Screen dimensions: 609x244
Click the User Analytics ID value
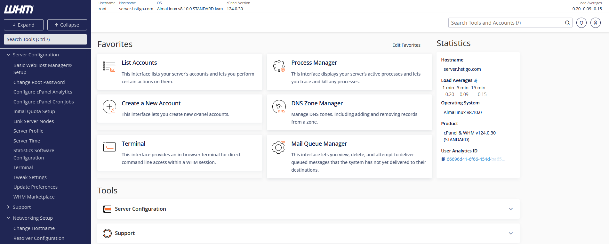[x=476, y=159]
